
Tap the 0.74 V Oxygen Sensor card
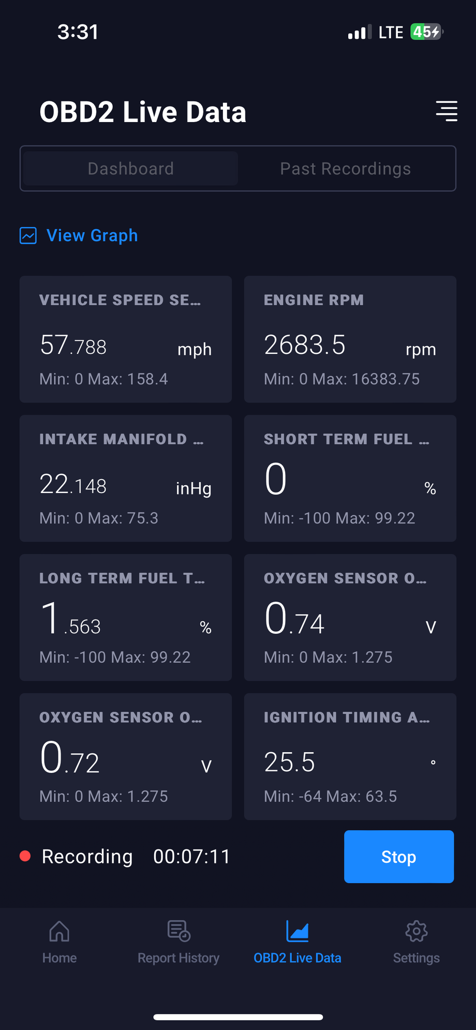click(x=350, y=617)
